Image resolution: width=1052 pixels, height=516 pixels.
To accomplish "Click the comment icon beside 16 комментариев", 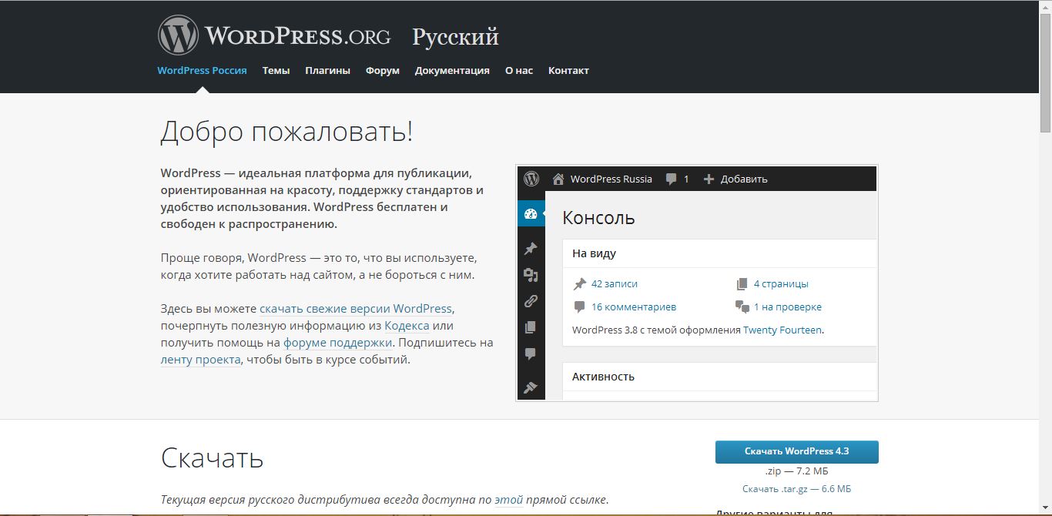I will [x=580, y=307].
